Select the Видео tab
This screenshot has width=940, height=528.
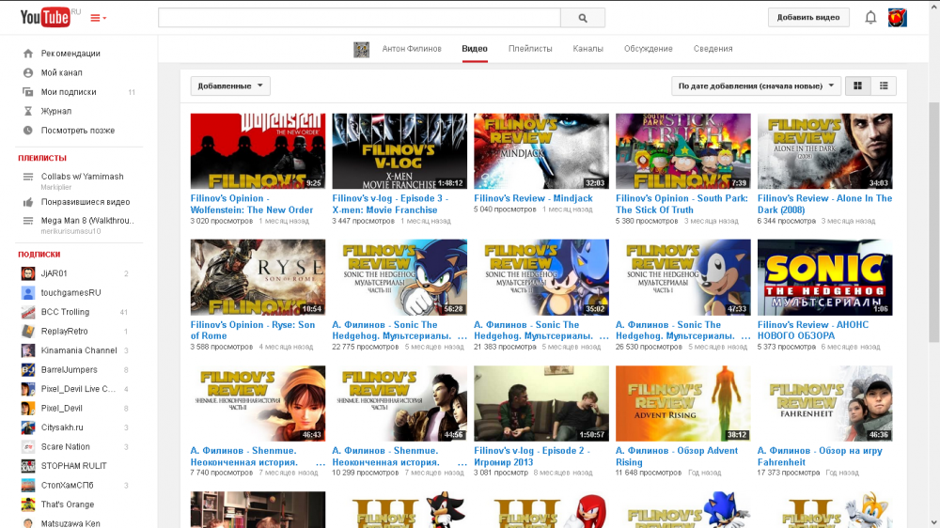coord(474,49)
